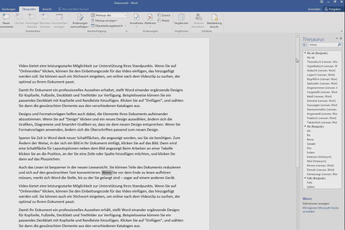The width and height of the screenshot is (345, 230).
Task: Switch to the Sendungen tab
Action: (x=9, y=9)
